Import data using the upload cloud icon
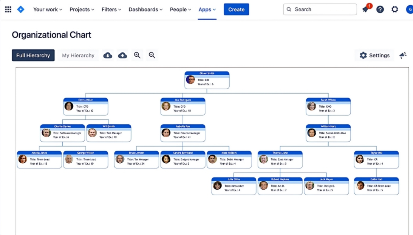The height and width of the screenshot is (235, 413). (122, 55)
